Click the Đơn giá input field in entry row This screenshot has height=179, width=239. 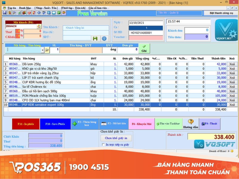128,50
